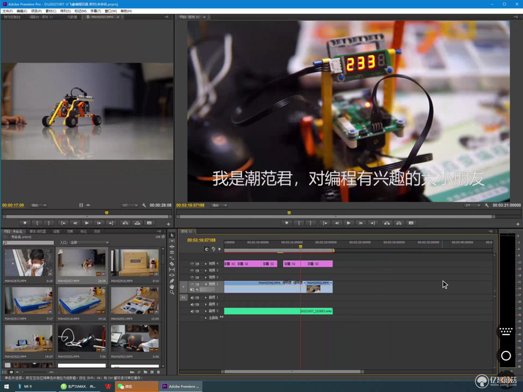Select the Rate Stretch tool

(172, 258)
